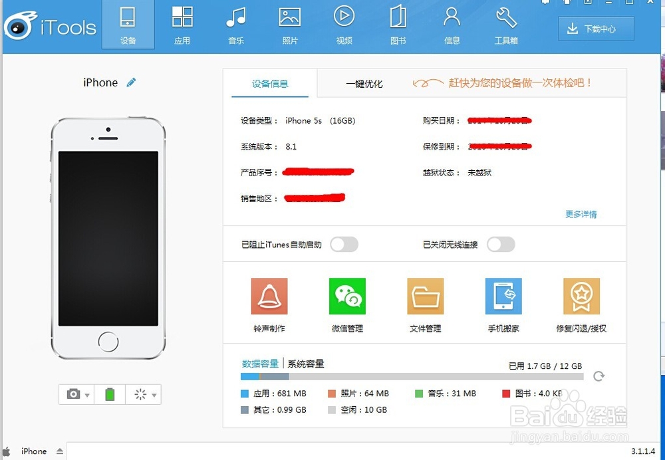
Task: Open 铃声制作 ringtone maker
Action: coord(269,305)
